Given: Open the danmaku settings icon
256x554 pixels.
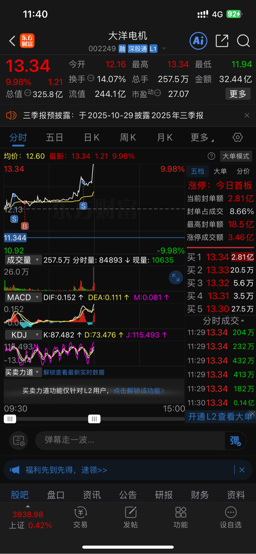Looking at the screenshot, I should (x=19, y=440).
